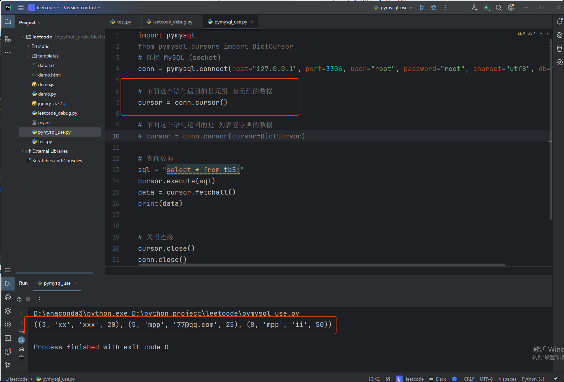Toggle soft-wrap in console
This screenshot has height=382, width=564.
pyautogui.click(x=21, y=331)
